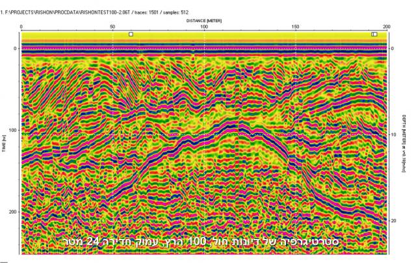
Task: Click the 0 tick on distance axis
Action: pos(21,27)
